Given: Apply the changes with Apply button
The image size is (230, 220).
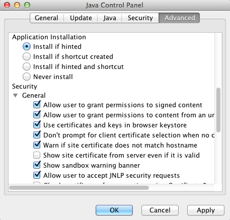Looking at the screenshot, I should pos(206,210).
